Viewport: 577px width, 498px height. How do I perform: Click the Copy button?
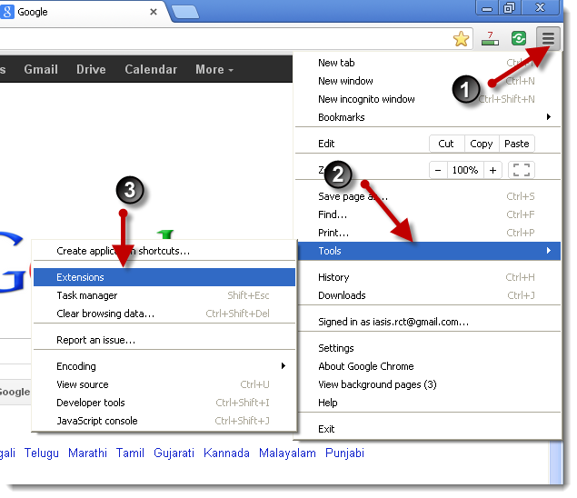(482, 144)
